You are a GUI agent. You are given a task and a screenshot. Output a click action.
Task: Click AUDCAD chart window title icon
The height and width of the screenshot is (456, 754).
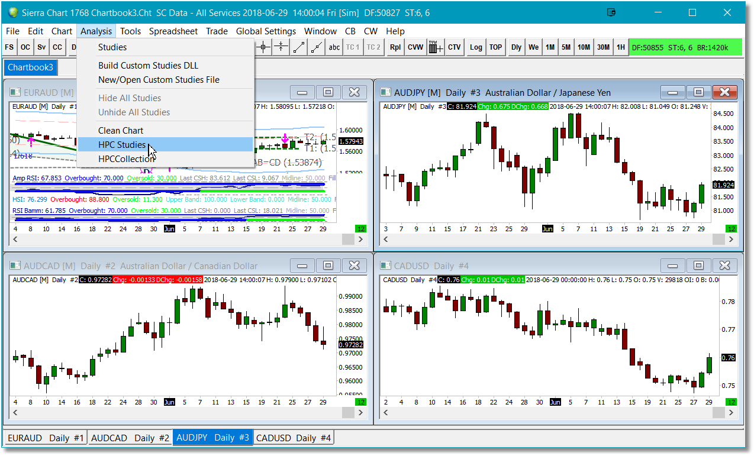tap(15, 266)
